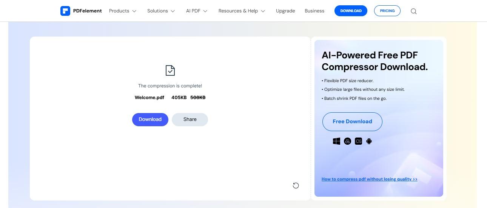The image size is (487, 208).
Task: Click the restart circular arrow icon
Action: pos(296,185)
